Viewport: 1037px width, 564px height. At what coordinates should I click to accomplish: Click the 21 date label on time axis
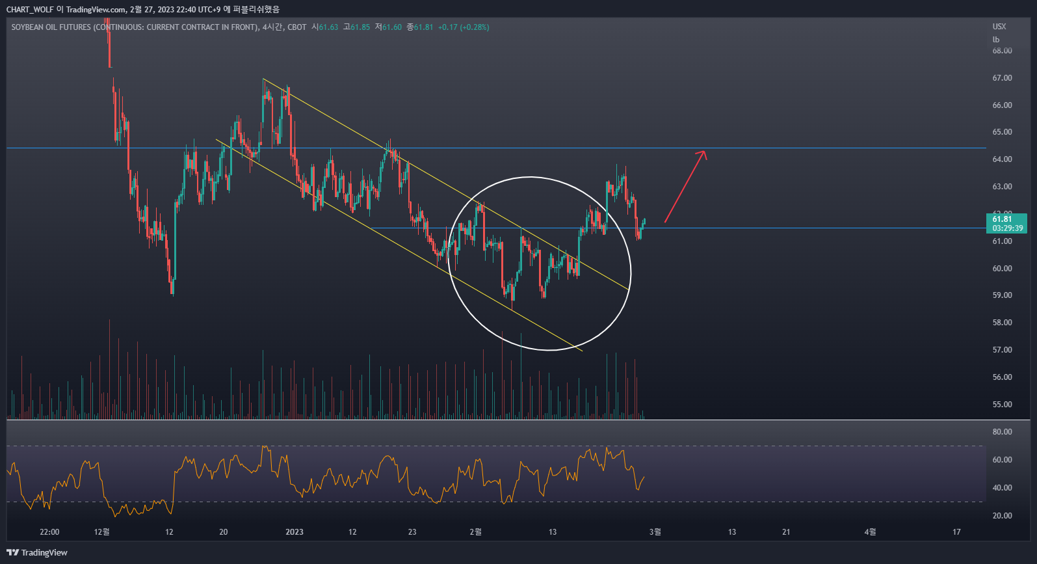coord(786,532)
